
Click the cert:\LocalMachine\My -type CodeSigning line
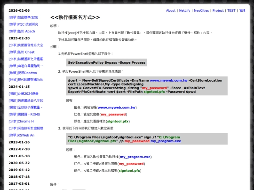[x=106, y=84]
